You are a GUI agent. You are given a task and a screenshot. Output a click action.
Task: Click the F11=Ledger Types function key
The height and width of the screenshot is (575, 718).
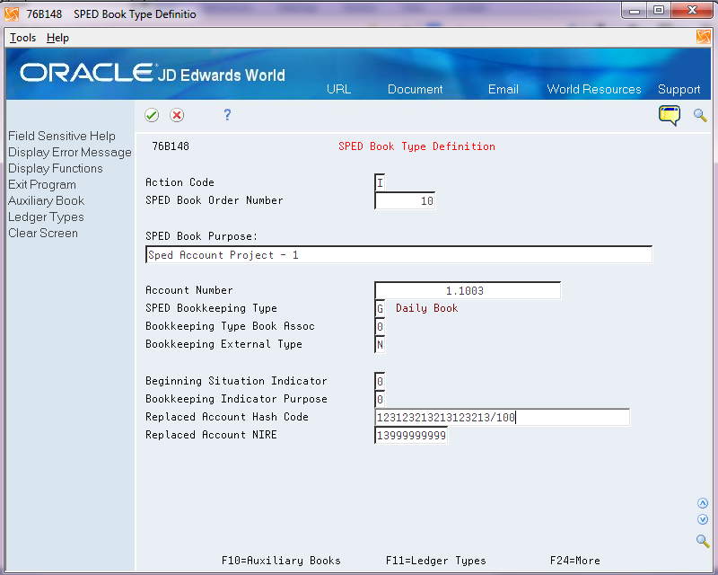point(436,561)
